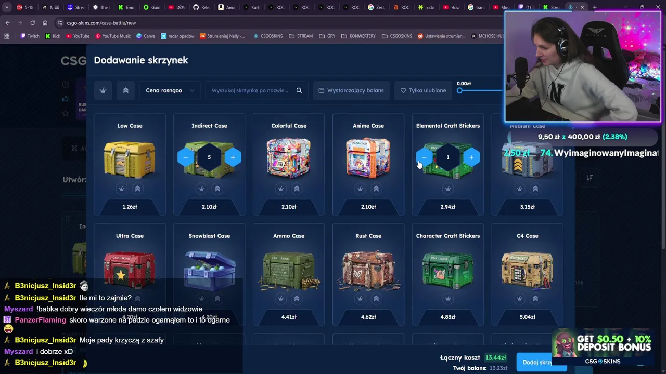Viewport: 666px width, 374px height.
Task: Click the crown filter button beside the sort dropdown
Action: pos(103,90)
